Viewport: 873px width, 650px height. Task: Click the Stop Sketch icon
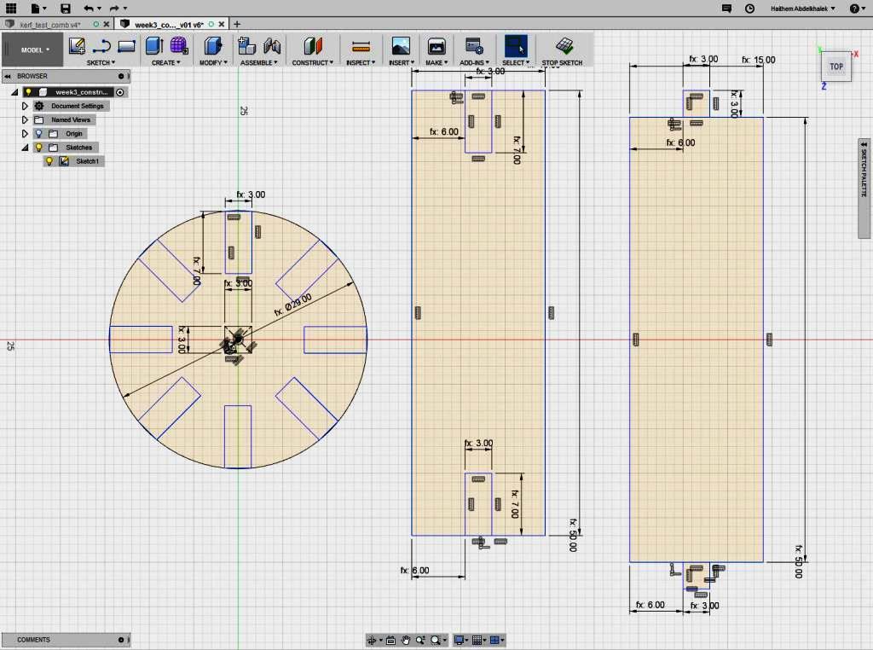pos(564,46)
